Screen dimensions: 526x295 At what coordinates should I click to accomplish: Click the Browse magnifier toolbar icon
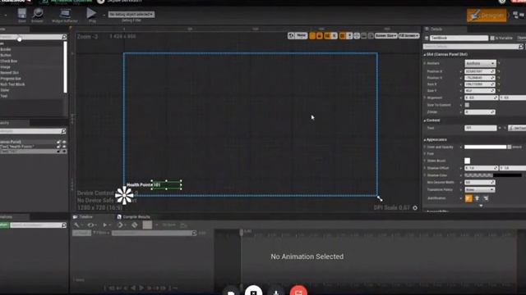click(x=38, y=14)
